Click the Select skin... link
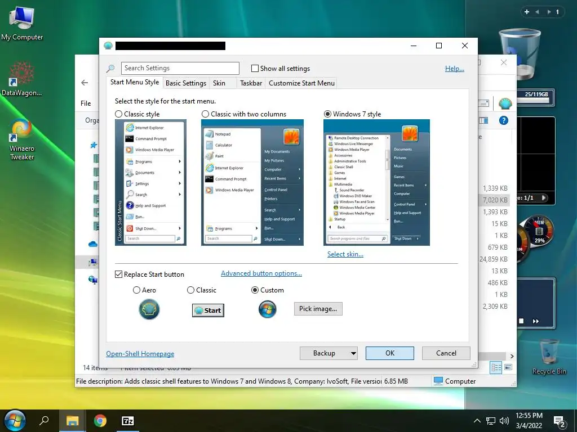577x432 pixels. (345, 254)
